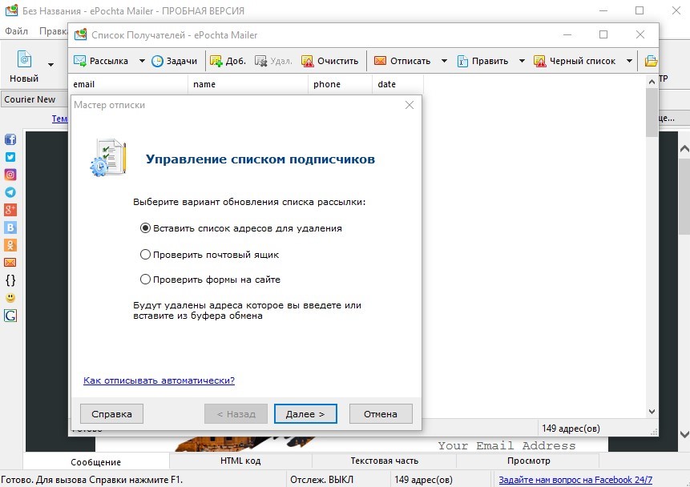Click the phone column header
The image size is (690, 487).
(x=340, y=84)
